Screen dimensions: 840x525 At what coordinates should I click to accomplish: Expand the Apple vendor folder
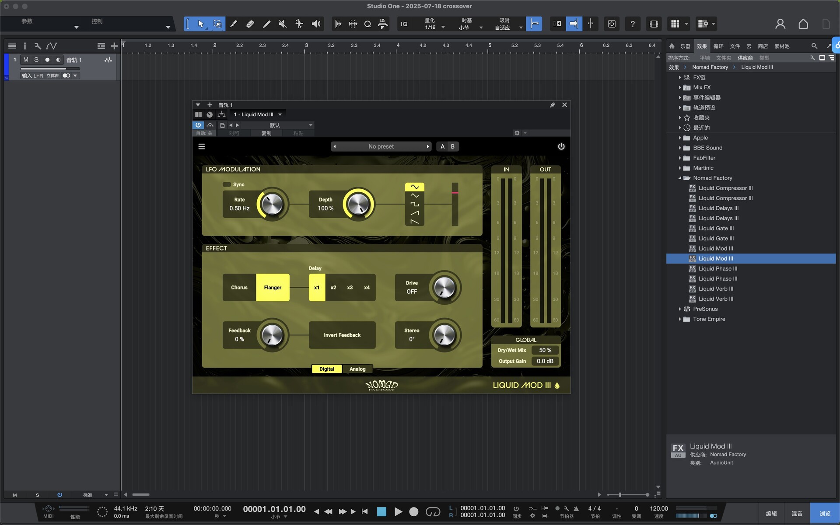pyautogui.click(x=680, y=138)
